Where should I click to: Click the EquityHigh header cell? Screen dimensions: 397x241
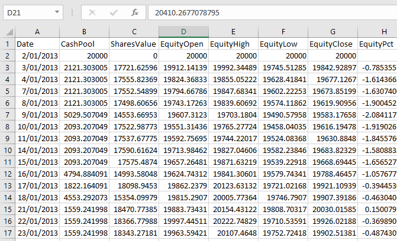point(233,44)
